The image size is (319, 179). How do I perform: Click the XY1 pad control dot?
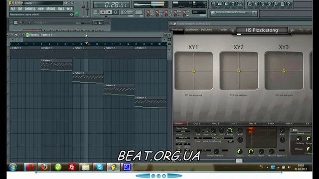193,71
